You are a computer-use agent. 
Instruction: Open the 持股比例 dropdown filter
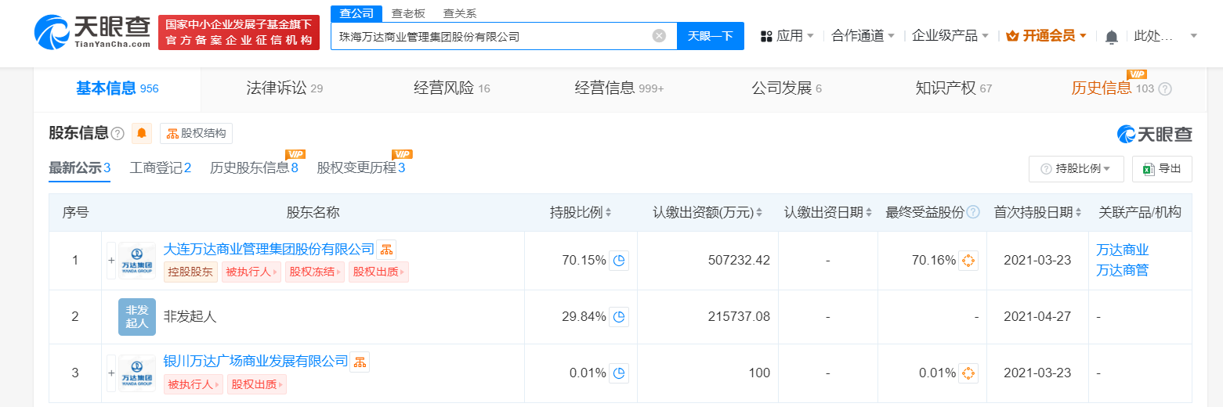point(1076,169)
